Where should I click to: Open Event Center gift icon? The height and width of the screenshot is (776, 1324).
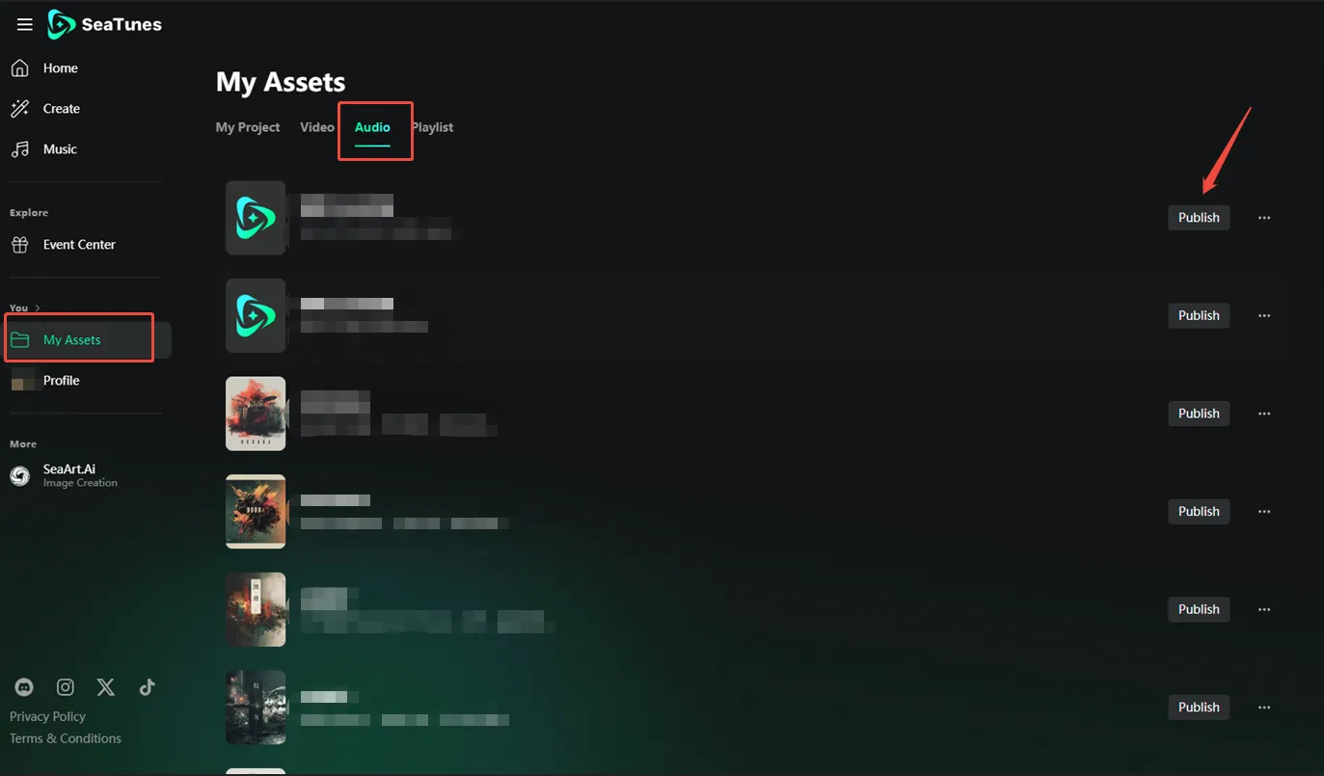point(20,245)
